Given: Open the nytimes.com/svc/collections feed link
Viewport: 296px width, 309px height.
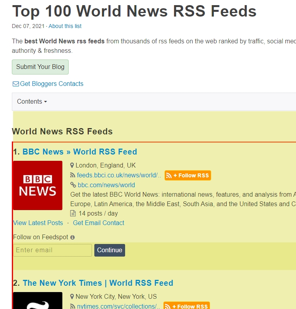Looking at the screenshot, I should pyautogui.click(x=118, y=306).
